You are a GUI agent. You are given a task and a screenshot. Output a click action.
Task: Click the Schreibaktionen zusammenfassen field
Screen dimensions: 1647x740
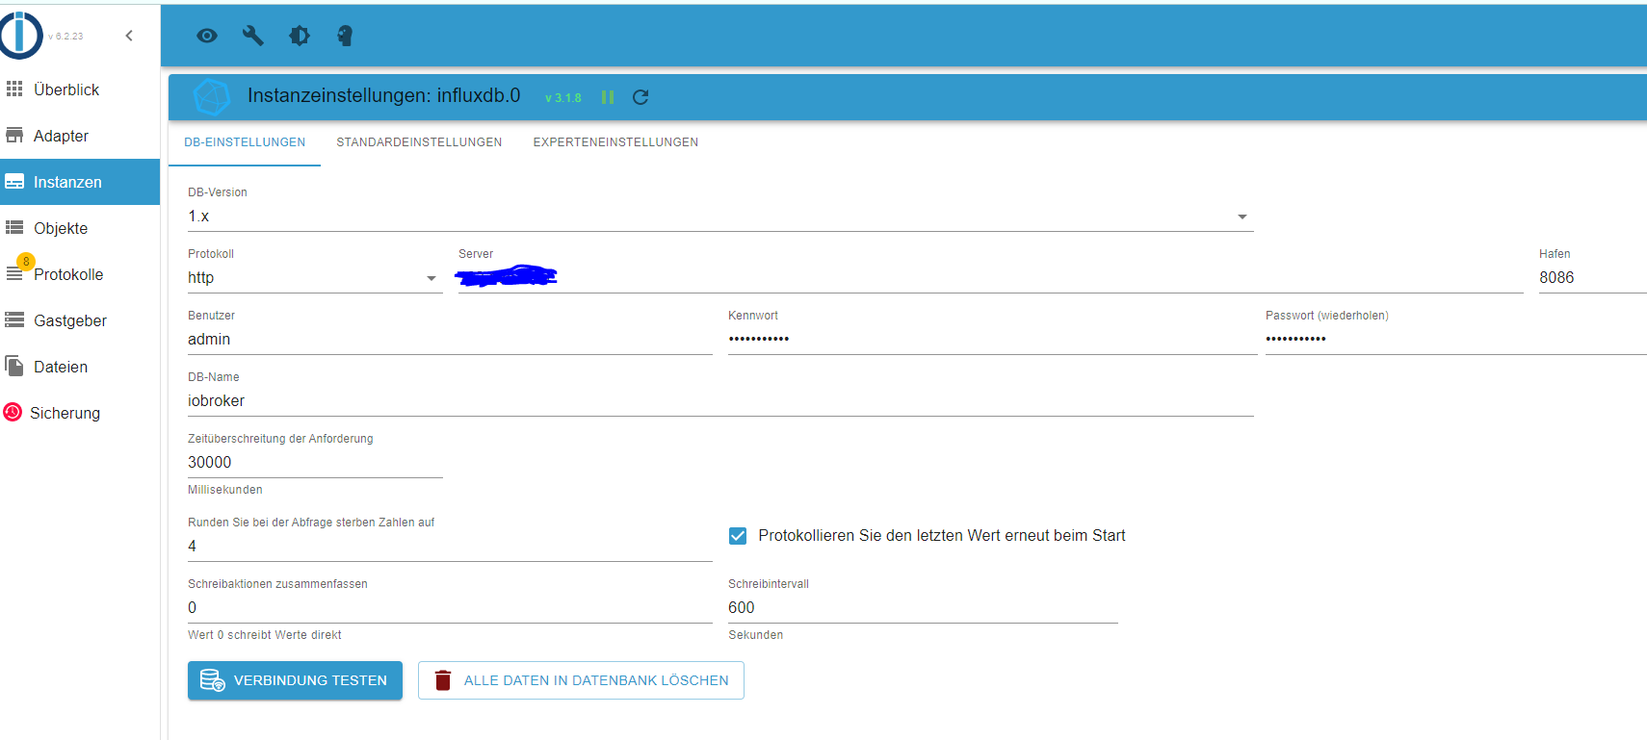450,608
